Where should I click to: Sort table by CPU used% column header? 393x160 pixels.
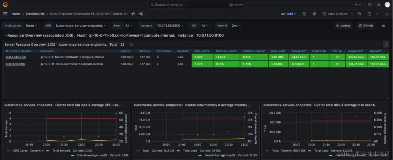(201, 51)
